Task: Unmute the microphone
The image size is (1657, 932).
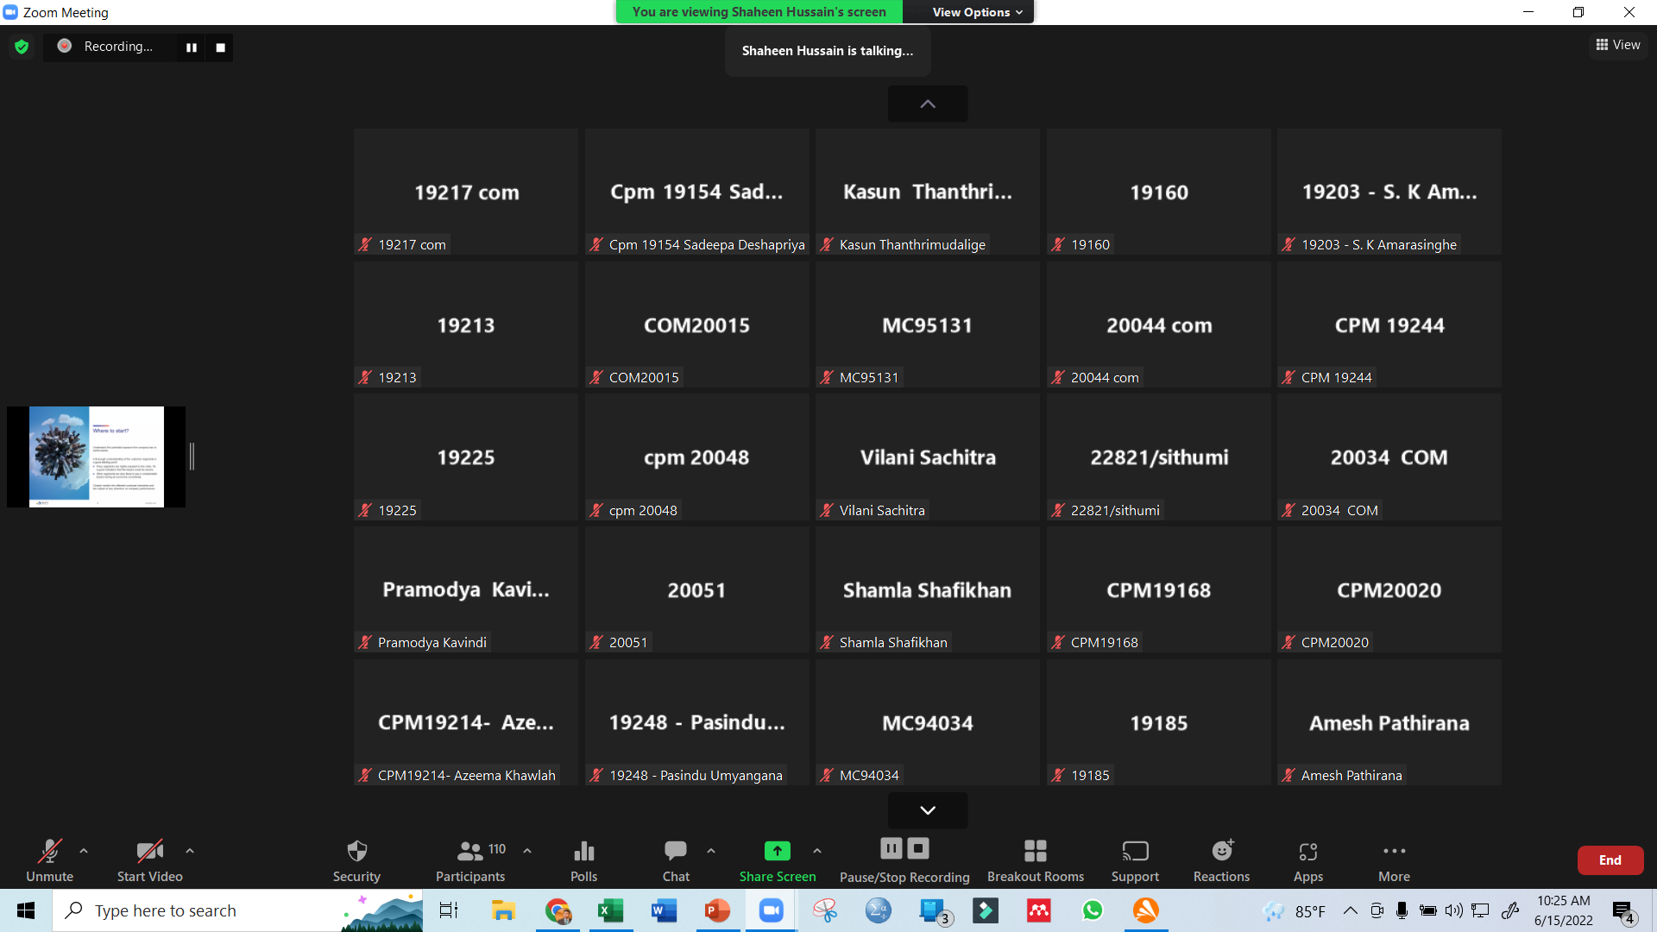Action: pos(49,860)
